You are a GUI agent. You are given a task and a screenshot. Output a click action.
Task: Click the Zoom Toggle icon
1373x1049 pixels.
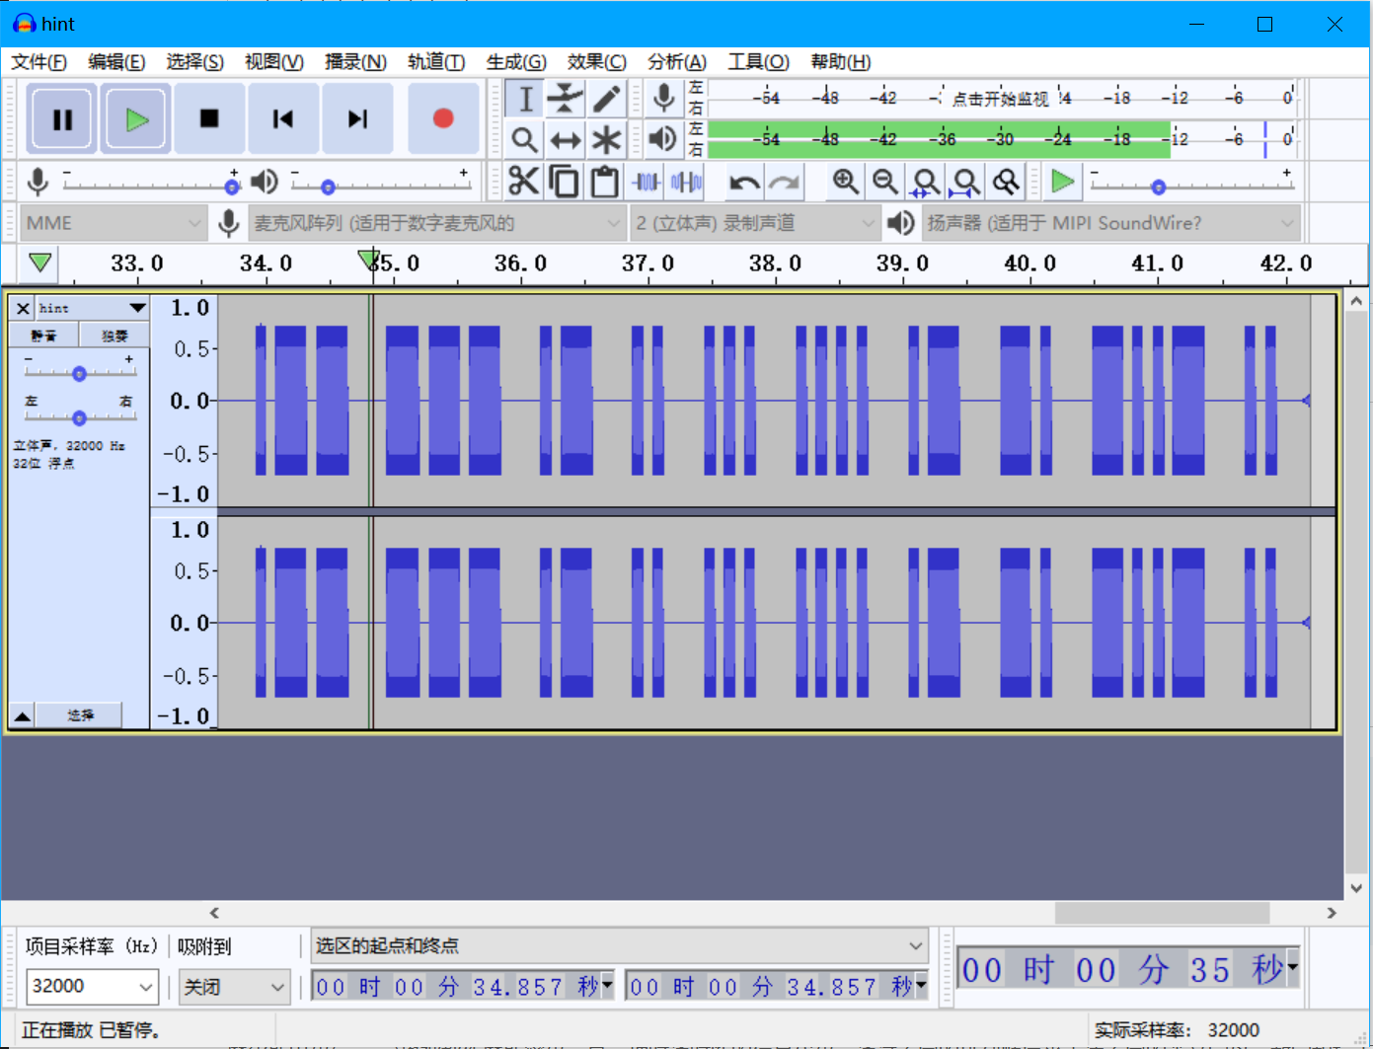coord(1006,182)
